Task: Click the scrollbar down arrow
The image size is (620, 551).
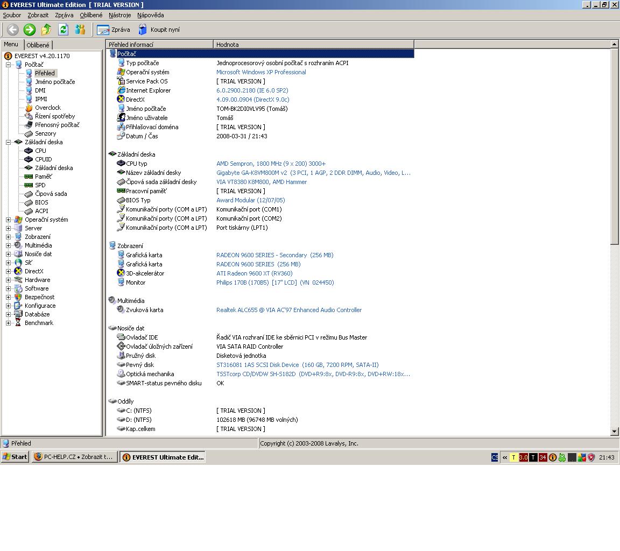Action: pos(614,432)
